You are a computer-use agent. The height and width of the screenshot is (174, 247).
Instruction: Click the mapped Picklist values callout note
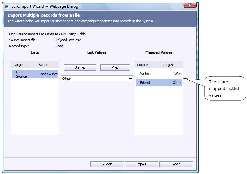coord(224,88)
